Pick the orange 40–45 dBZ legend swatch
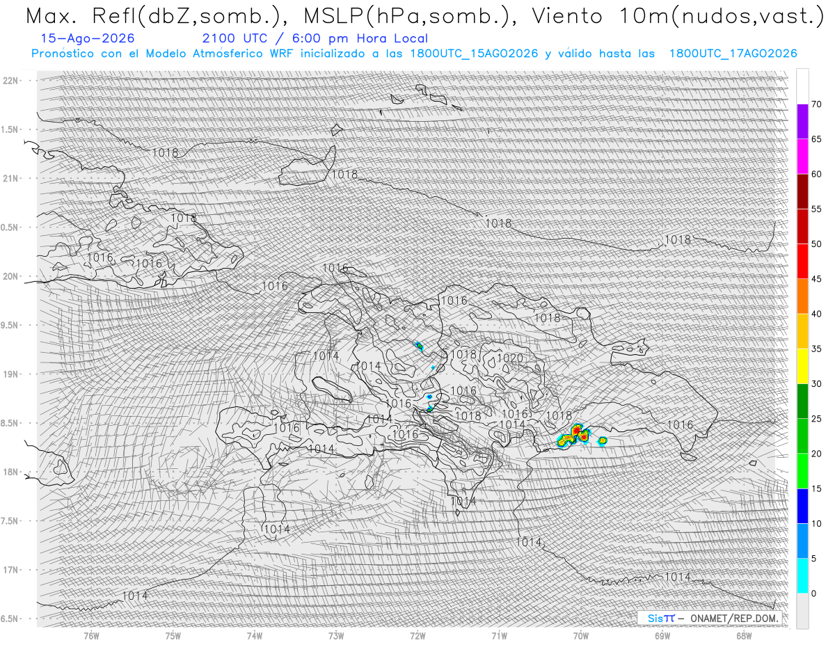Screen dimensions: 835x645 pos(802,296)
